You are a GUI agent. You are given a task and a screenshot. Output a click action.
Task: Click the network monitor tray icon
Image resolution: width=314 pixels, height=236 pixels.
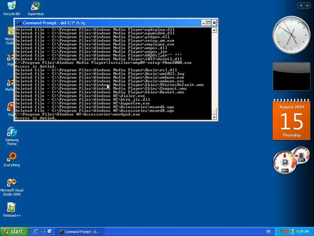pos(291,231)
